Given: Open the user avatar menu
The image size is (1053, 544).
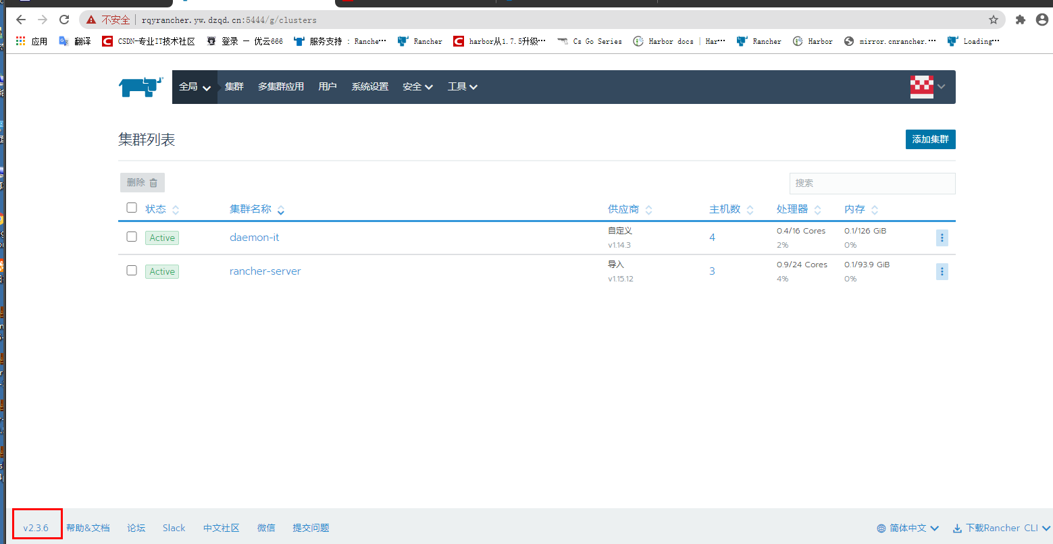Looking at the screenshot, I should click(921, 86).
